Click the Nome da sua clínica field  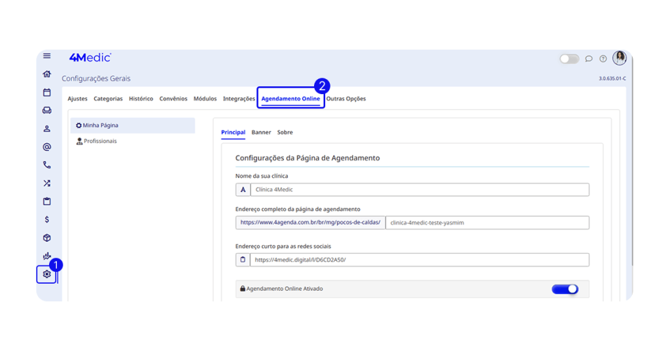pyautogui.click(x=419, y=190)
